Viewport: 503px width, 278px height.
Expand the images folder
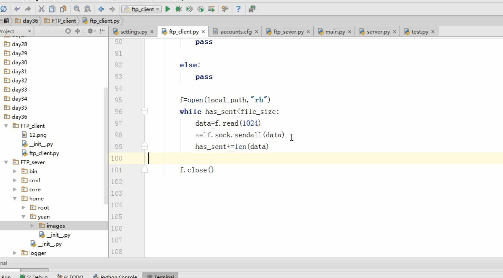pyautogui.click(x=32, y=226)
